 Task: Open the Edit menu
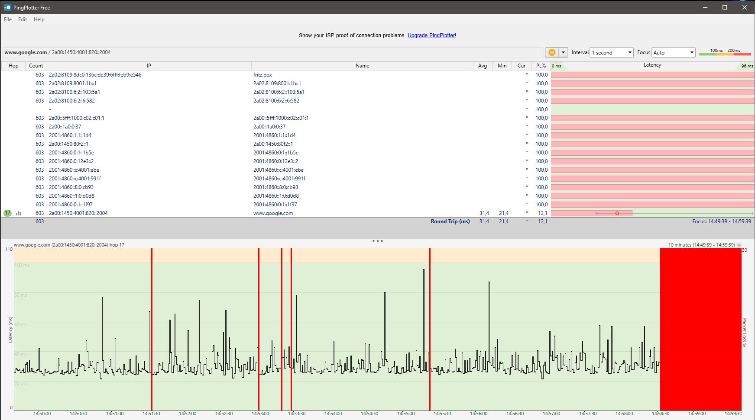(x=23, y=19)
